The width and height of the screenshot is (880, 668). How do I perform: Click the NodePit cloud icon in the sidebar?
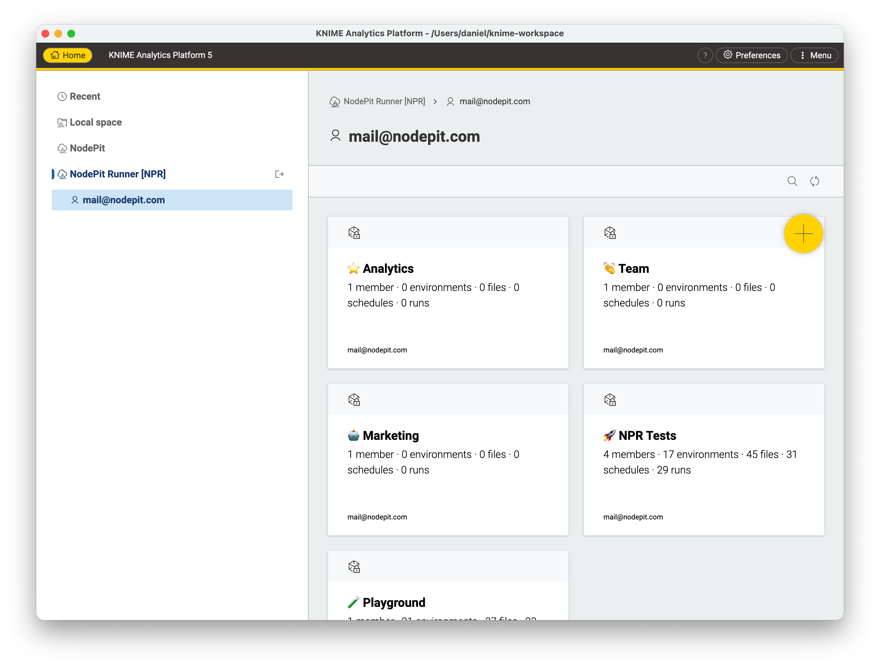62,148
